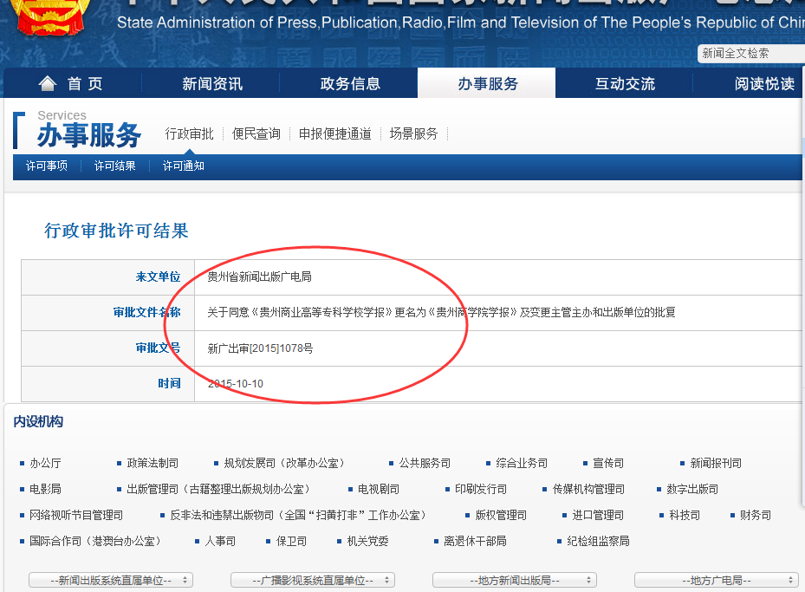Open the 离退休干部局 link
The height and width of the screenshot is (592, 805).
coord(475,541)
